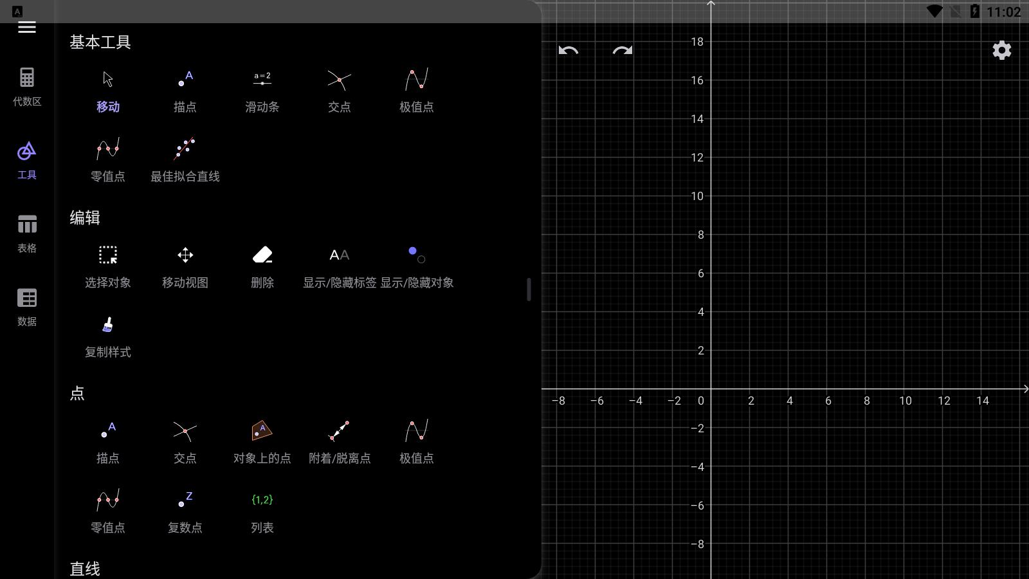Select the 最佳拟合直线 best fit line tool
This screenshot has height=579, width=1029.
tap(185, 160)
